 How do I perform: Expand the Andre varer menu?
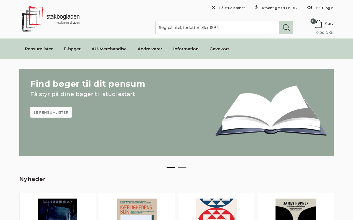[x=150, y=49]
